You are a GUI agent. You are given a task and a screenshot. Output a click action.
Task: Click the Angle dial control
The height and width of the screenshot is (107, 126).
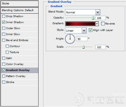click(70, 39)
